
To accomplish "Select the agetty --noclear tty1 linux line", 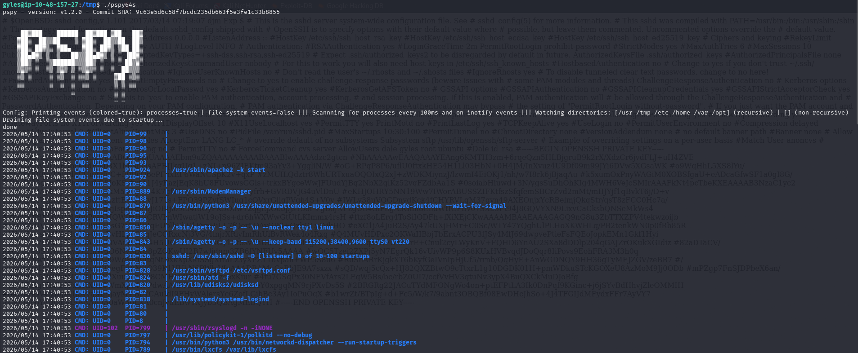I will pos(253,228).
